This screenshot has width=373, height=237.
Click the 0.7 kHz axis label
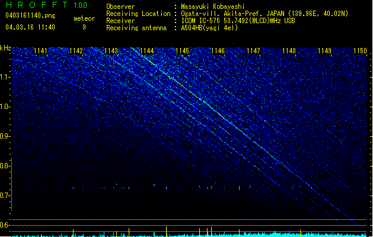point(5,196)
